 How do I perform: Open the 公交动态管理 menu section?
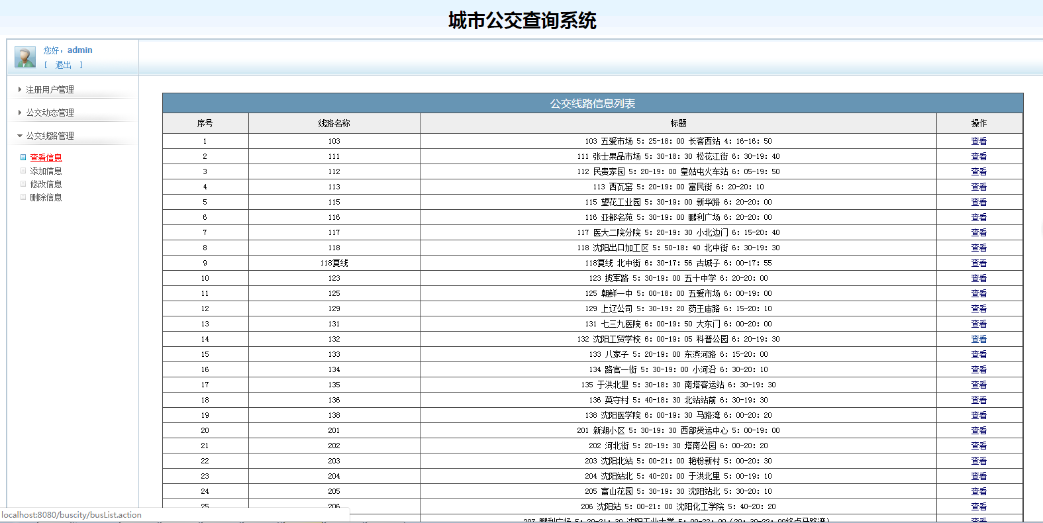(x=50, y=113)
